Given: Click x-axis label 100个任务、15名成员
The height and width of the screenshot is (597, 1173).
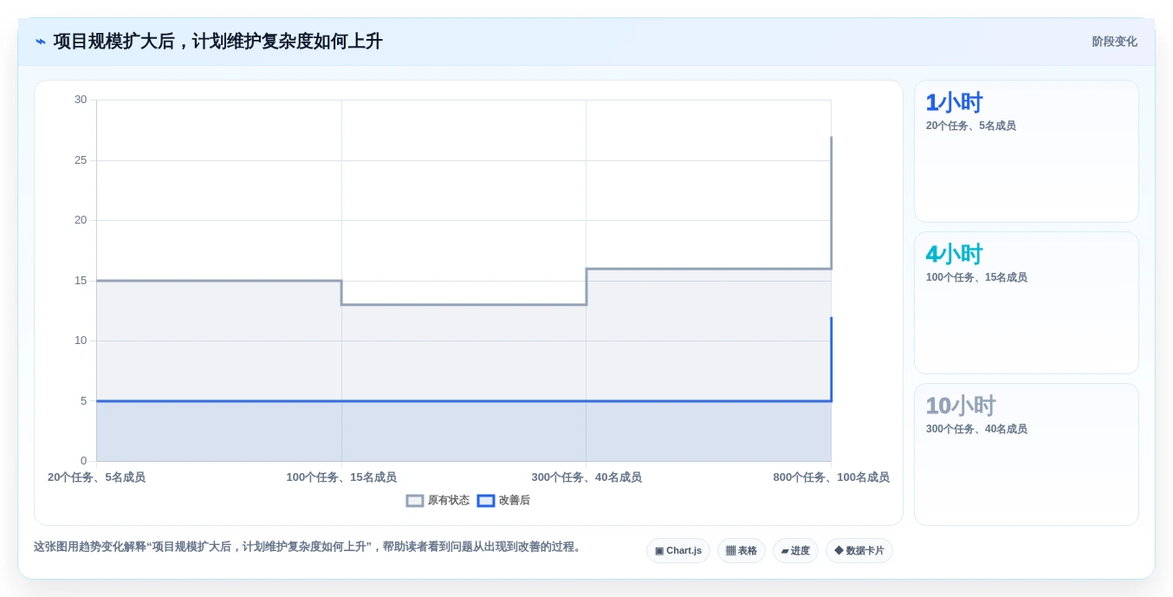Looking at the screenshot, I should click(341, 477).
